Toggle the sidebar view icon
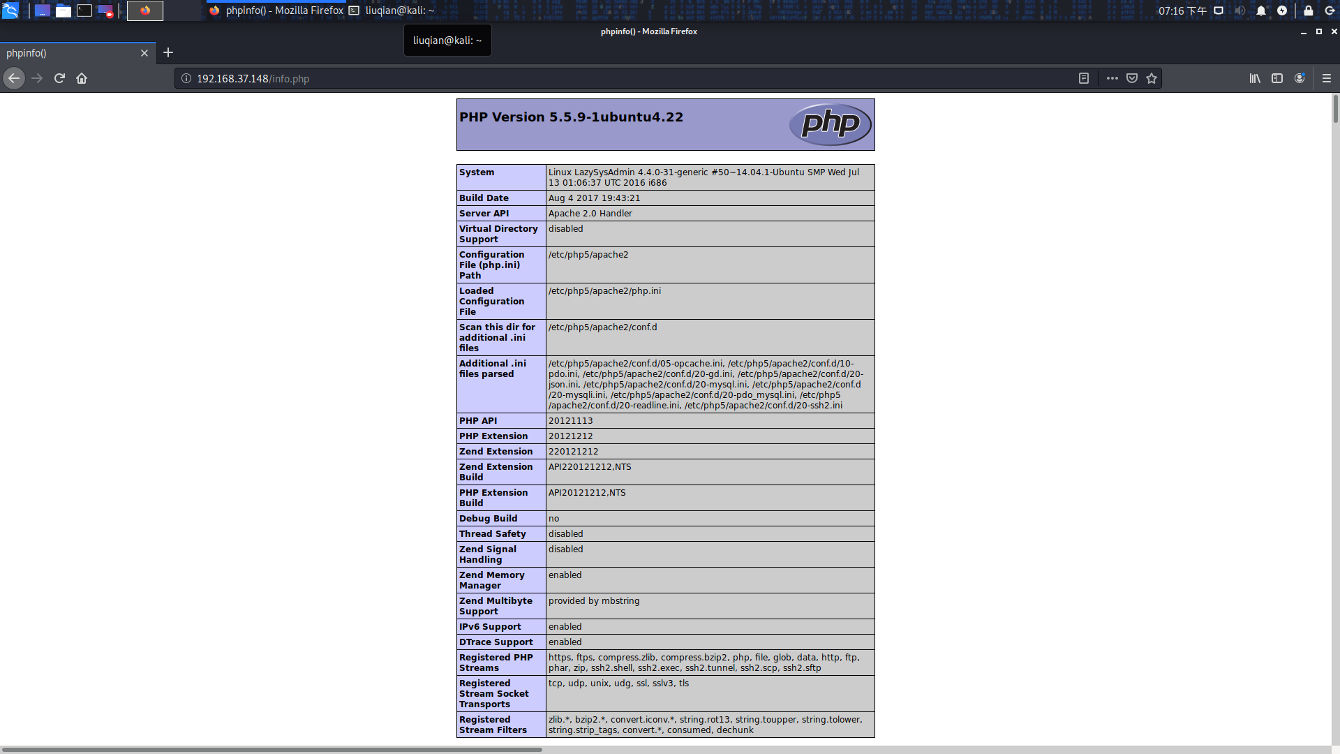The height and width of the screenshot is (754, 1340). point(1277,78)
